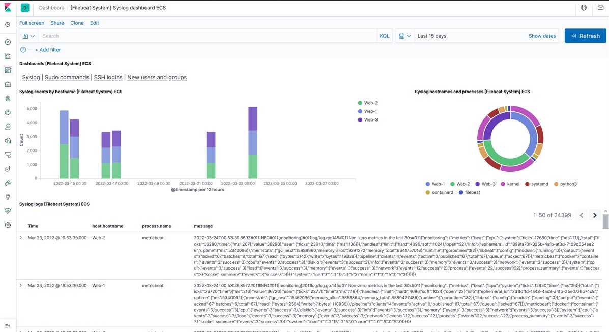This screenshot has width=609, height=332.
Task: Click the 'Syslog logs [Filebeat System] ECS' title
Action: click(x=54, y=204)
